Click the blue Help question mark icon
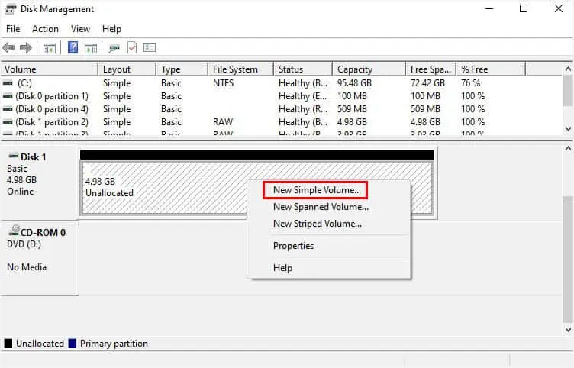574x368 pixels. point(73,48)
